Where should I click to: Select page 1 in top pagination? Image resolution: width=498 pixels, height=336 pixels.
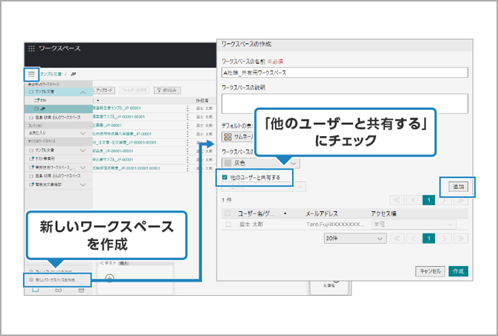429,200
